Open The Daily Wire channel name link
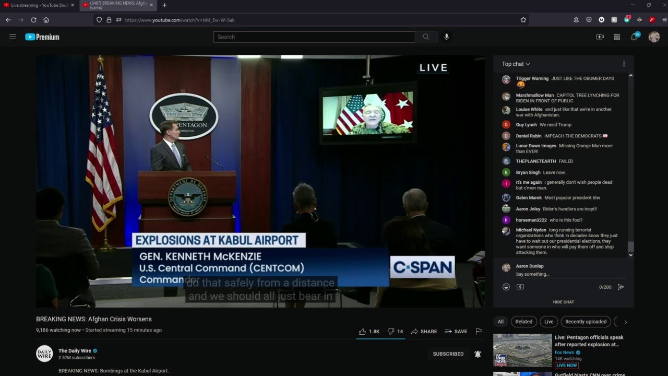 (x=75, y=351)
